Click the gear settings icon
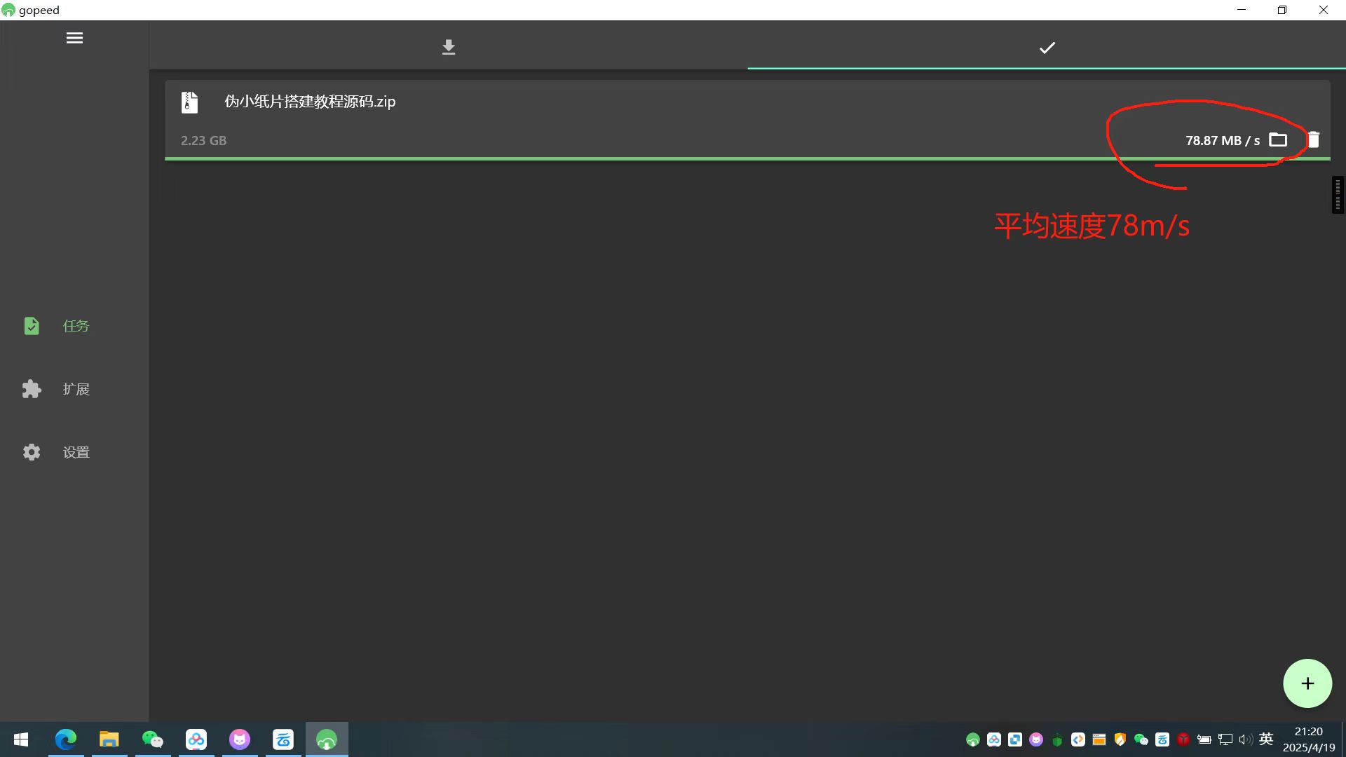Screen dimensions: 1346x757 tap(32, 452)
